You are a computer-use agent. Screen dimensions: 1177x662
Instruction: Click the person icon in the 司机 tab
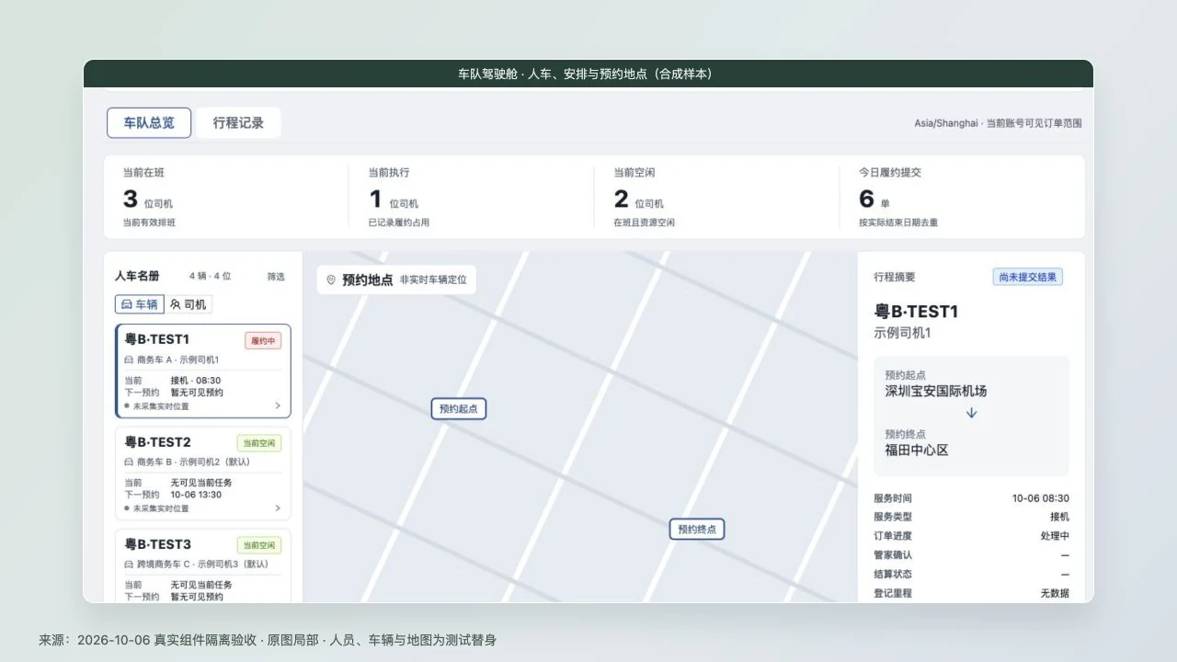[x=175, y=304]
